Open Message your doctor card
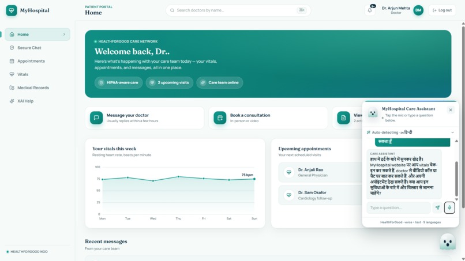Screen dimensions: 465x261 (x=144, y=118)
